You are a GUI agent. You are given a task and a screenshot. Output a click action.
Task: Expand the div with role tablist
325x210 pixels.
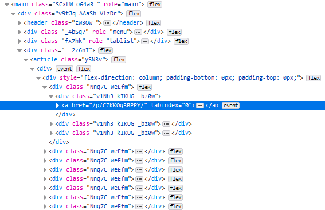tap(19, 41)
